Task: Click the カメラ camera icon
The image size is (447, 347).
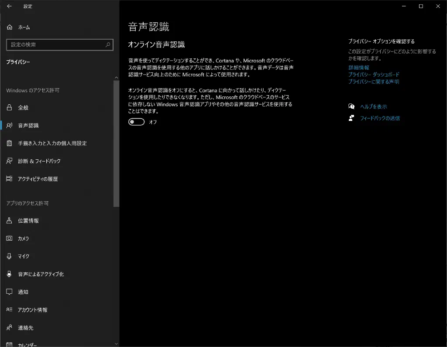Action: 9,239
